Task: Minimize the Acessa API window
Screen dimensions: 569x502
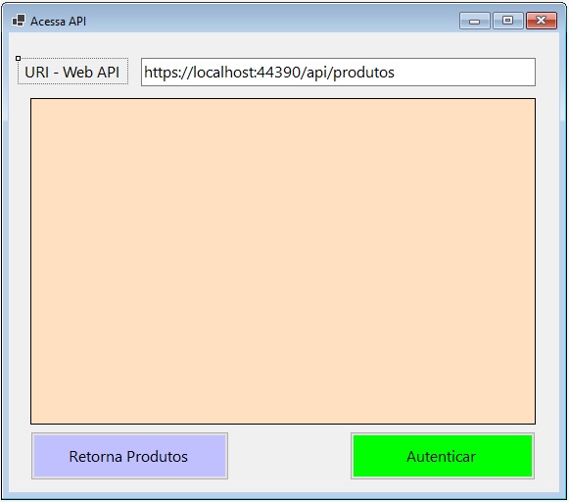Action: coord(475,21)
